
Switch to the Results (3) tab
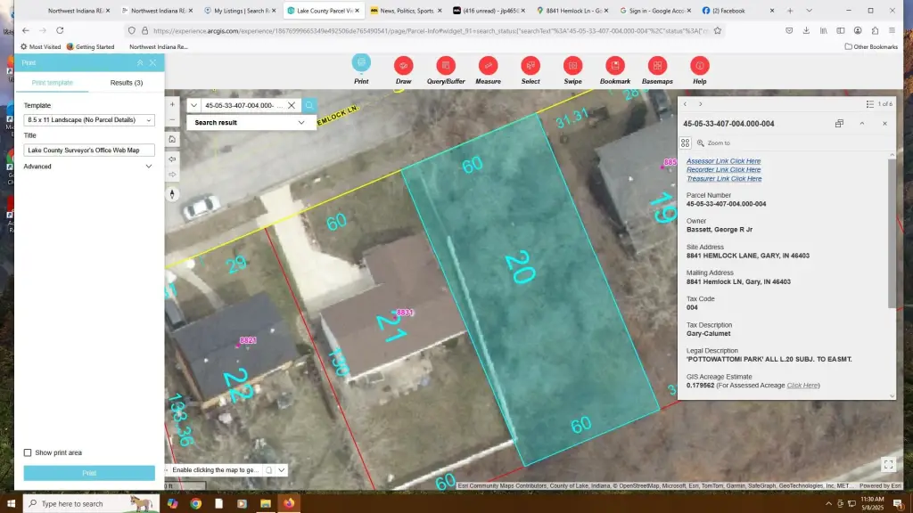pos(127,83)
